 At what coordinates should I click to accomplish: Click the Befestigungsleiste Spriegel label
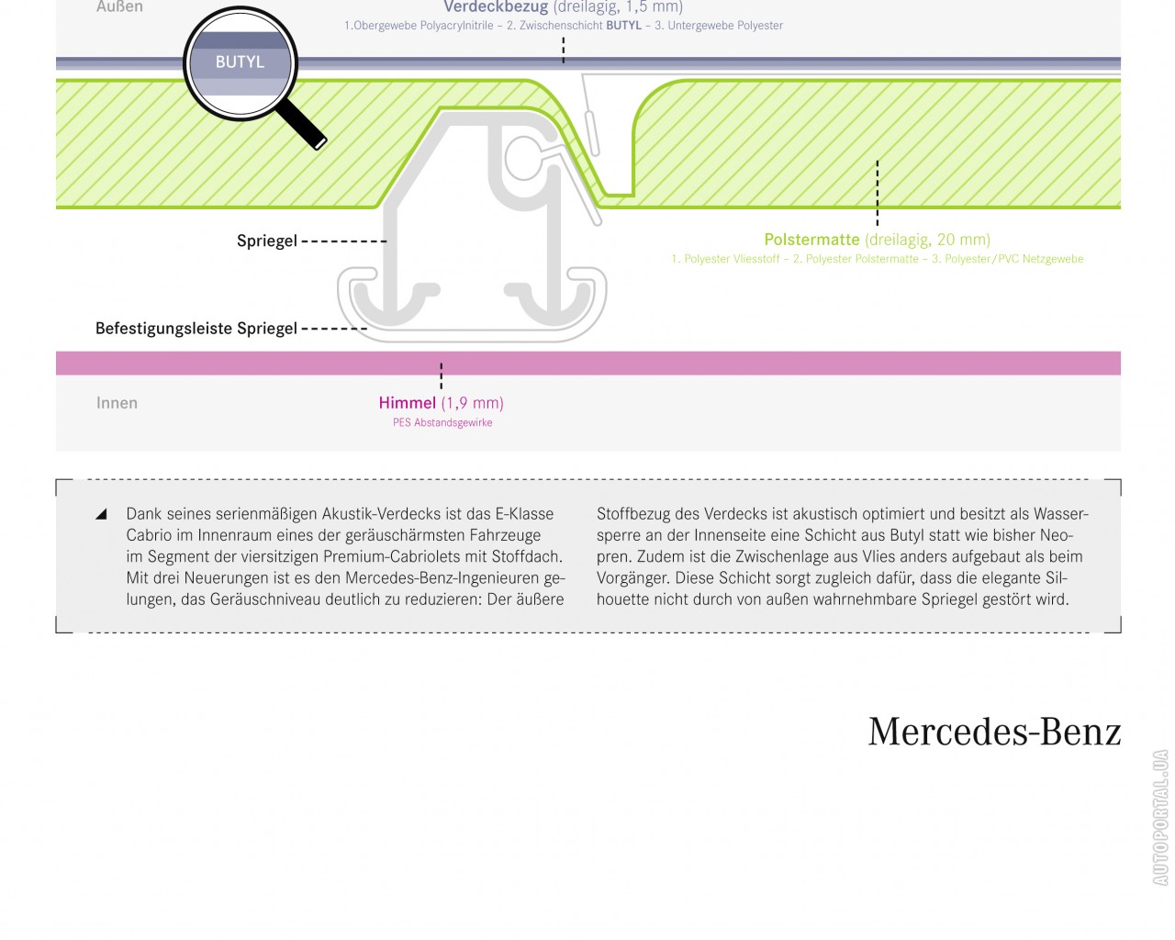pyautogui.click(x=196, y=328)
